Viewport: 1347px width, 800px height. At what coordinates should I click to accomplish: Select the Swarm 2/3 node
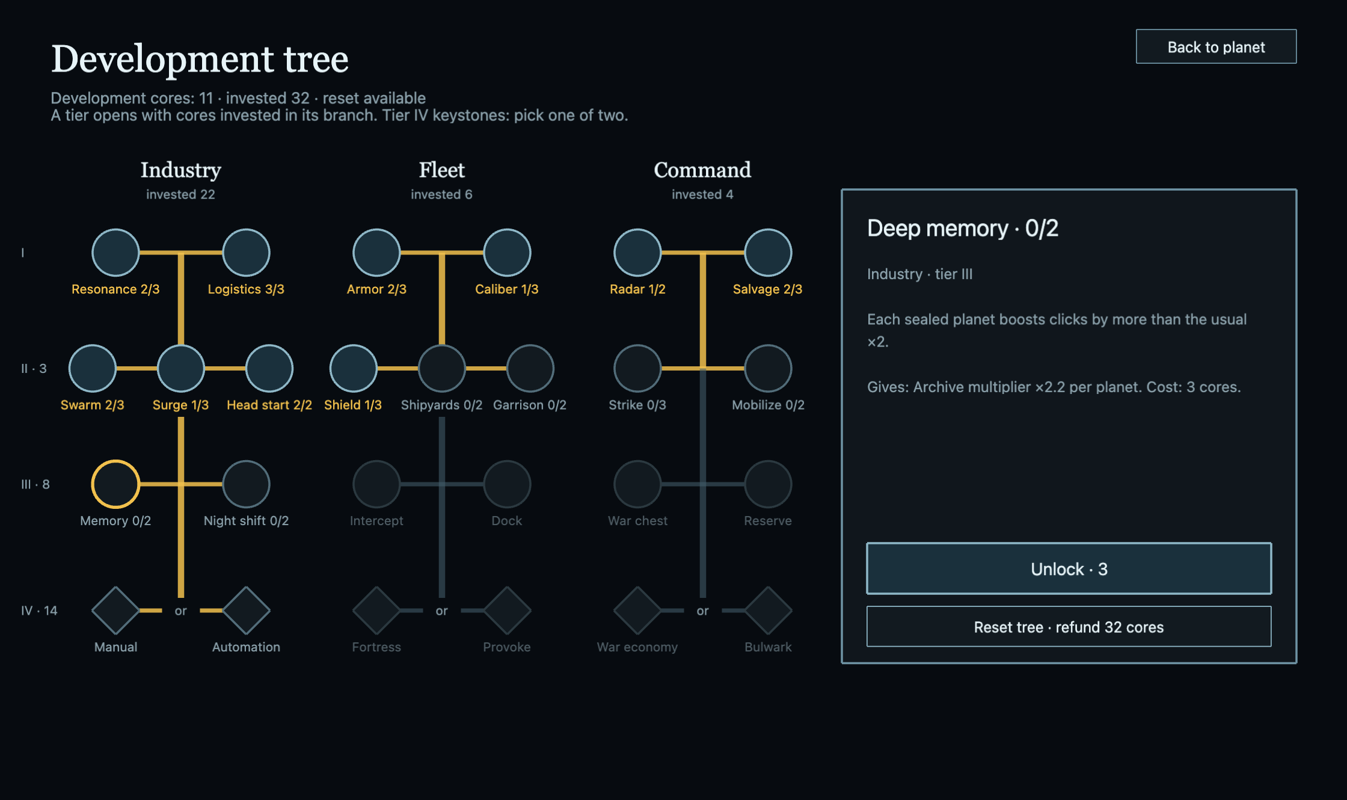93,368
